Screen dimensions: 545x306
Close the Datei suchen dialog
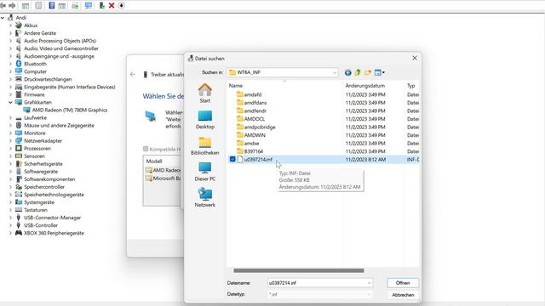click(x=415, y=59)
